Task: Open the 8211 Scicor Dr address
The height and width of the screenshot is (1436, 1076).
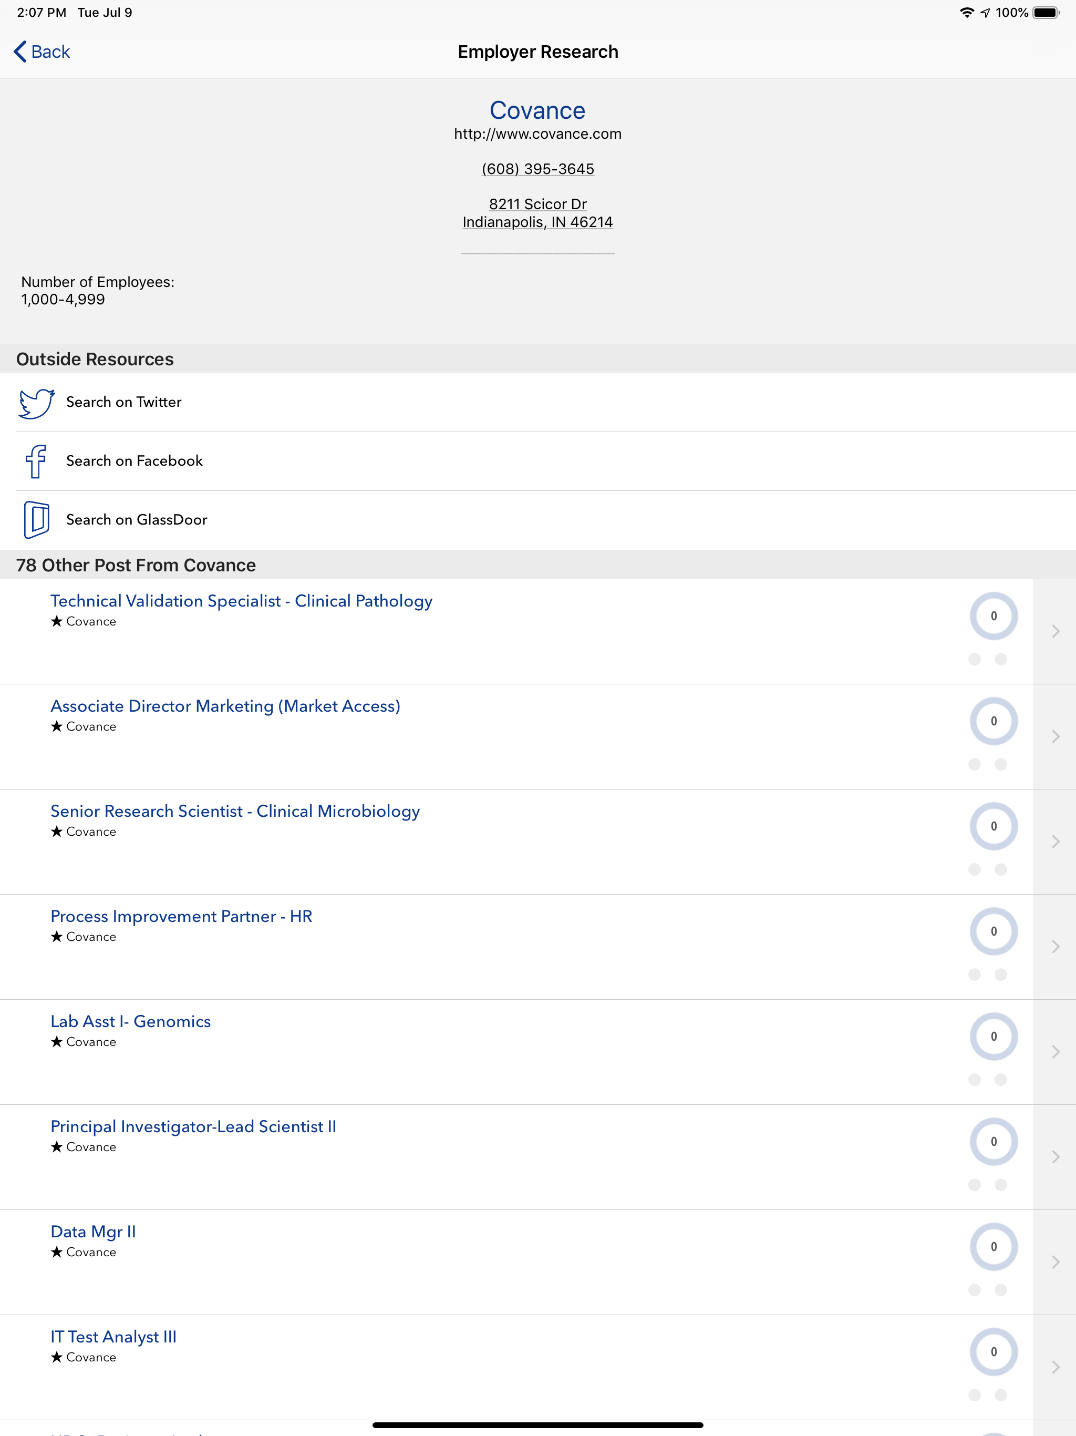Action: click(x=537, y=204)
